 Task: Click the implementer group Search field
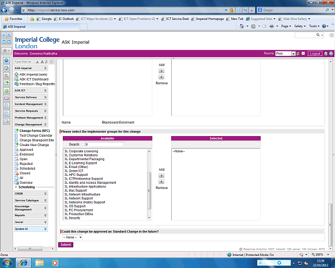(x=103, y=144)
